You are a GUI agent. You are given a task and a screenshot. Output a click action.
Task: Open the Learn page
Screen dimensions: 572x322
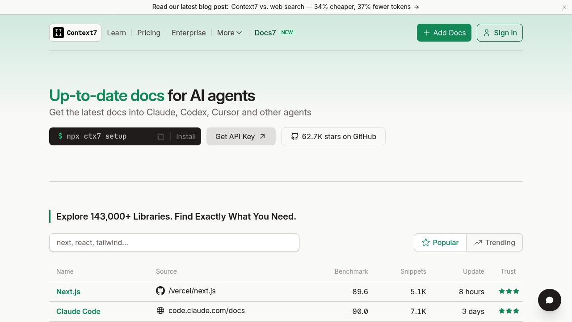117,33
